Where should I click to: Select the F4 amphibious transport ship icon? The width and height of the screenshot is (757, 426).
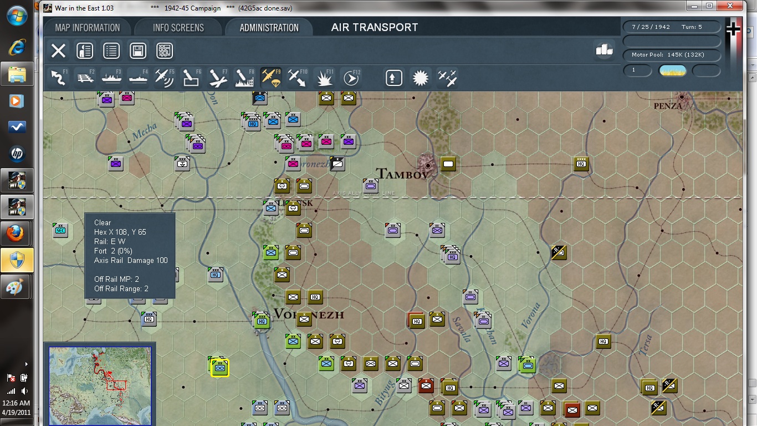click(x=138, y=78)
